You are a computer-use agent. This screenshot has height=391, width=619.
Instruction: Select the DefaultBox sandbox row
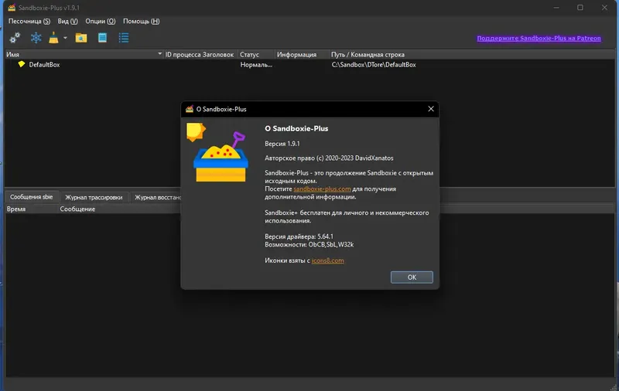(x=309, y=65)
